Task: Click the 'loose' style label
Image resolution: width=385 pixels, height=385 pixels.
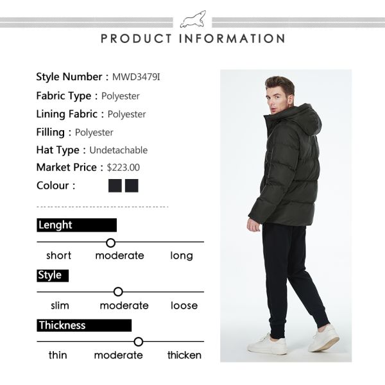Action: (184, 305)
